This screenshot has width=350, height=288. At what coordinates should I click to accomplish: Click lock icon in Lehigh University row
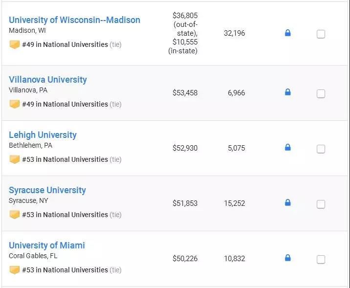coord(287,147)
